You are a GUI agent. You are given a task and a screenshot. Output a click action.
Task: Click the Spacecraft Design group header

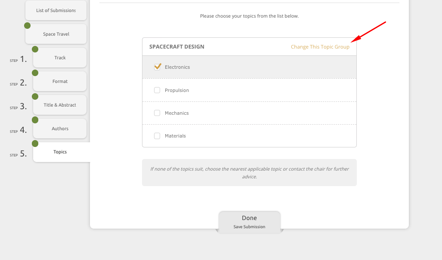point(177,47)
